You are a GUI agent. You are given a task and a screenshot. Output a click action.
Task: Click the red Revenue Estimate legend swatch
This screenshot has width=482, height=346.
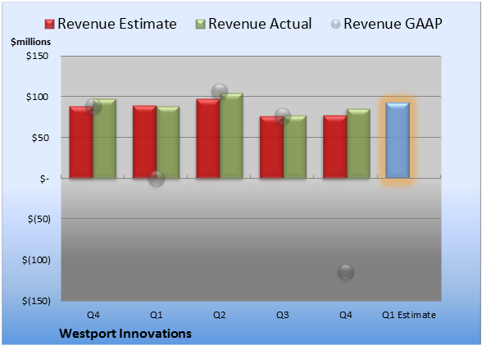49,25
